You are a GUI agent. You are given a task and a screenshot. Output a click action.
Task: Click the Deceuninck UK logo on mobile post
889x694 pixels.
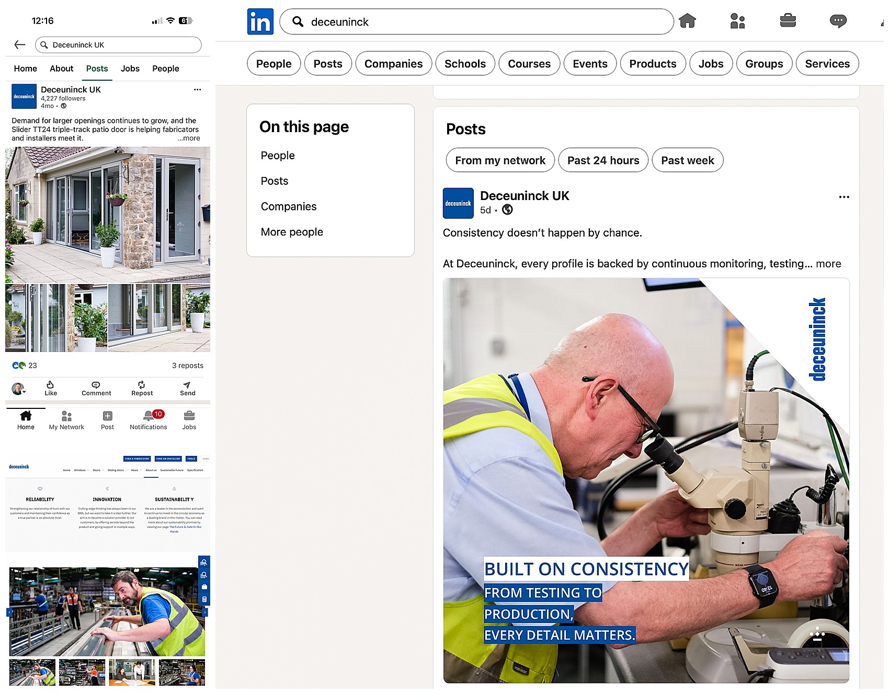(24, 97)
